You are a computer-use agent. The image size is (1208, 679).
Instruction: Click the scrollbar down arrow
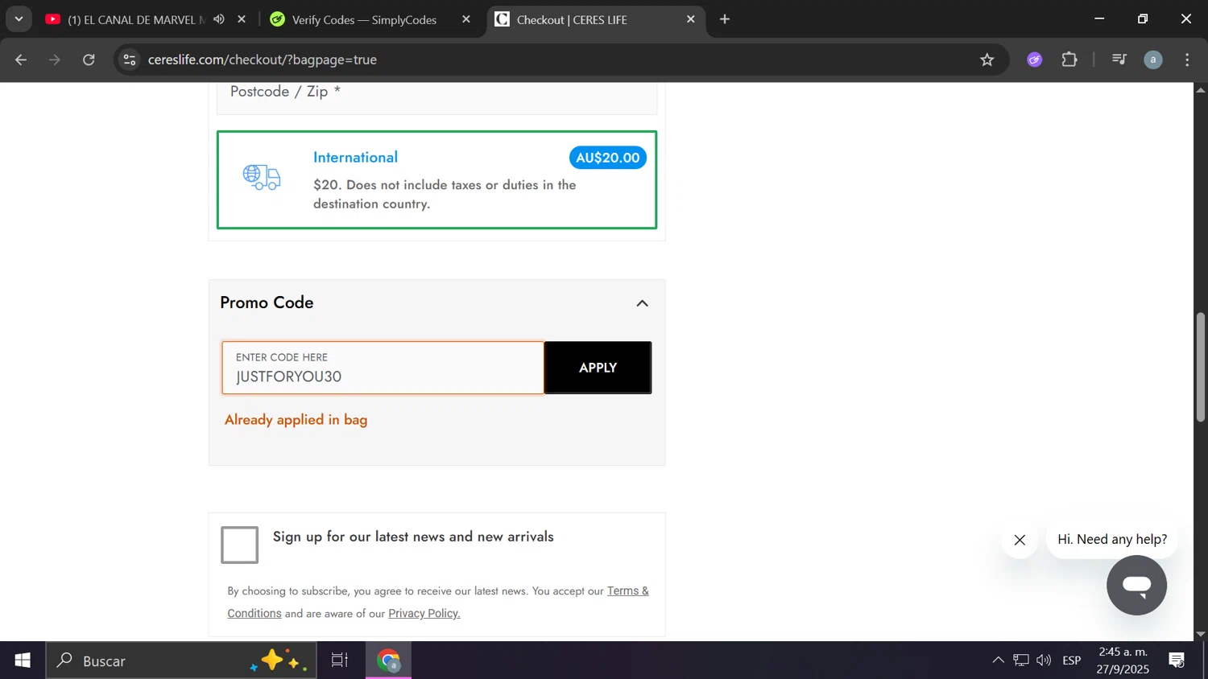[1201, 634]
